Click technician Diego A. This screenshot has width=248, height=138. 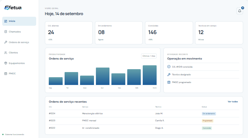tap(159, 128)
